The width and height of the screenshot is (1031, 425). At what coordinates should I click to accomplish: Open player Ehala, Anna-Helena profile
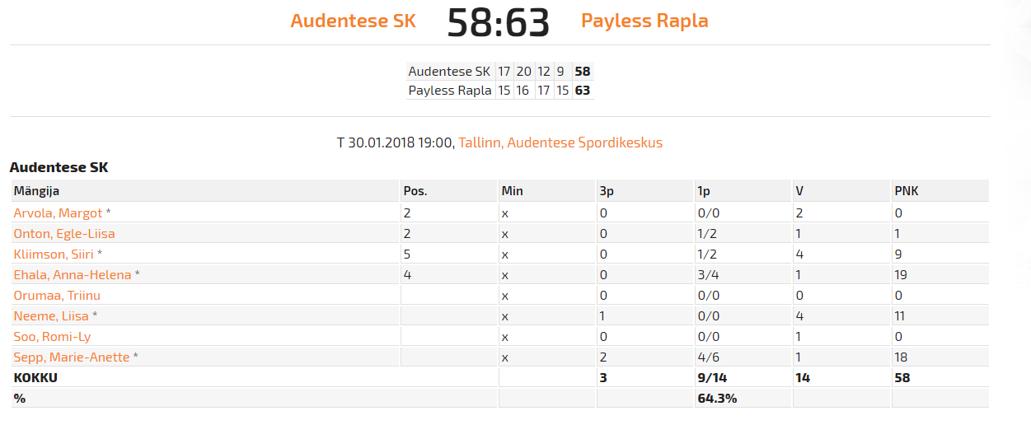(x=73, y=275)
